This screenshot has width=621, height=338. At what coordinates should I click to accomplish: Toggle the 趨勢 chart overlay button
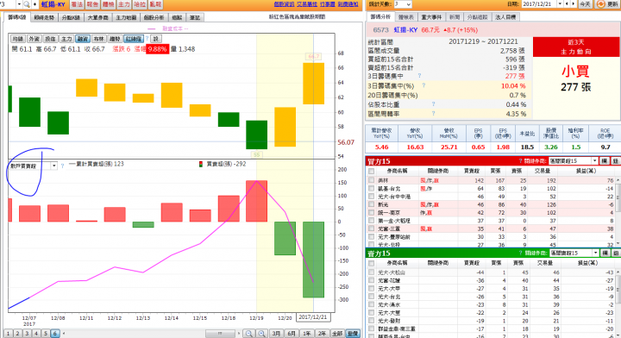115,39
